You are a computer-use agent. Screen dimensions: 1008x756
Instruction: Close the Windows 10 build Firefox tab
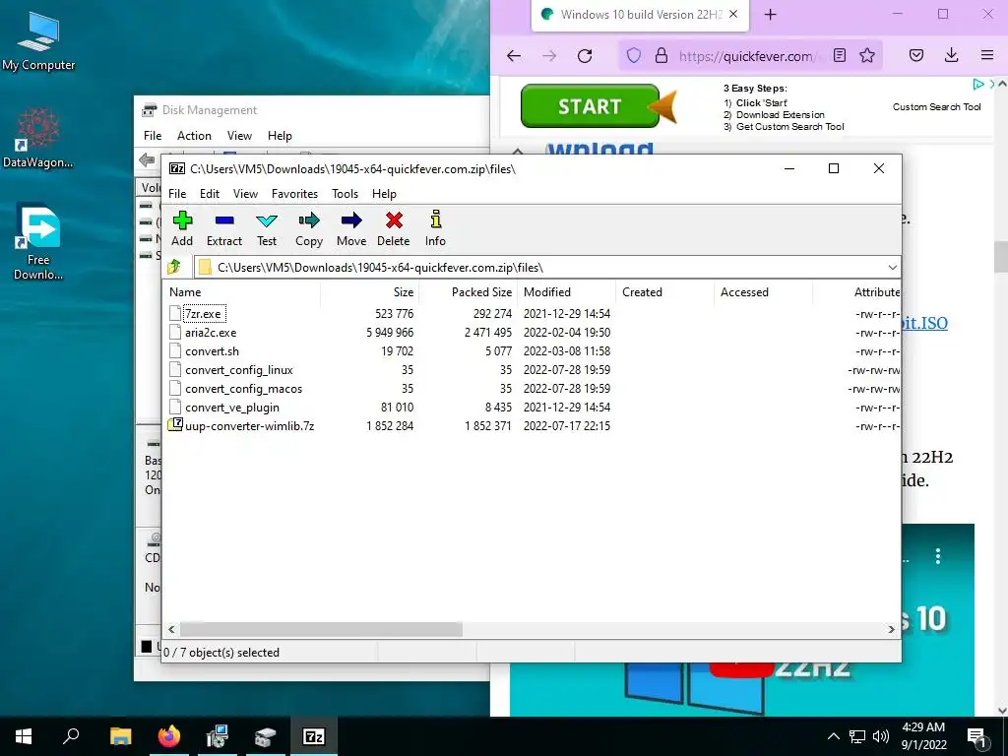(x=733, y=14)
